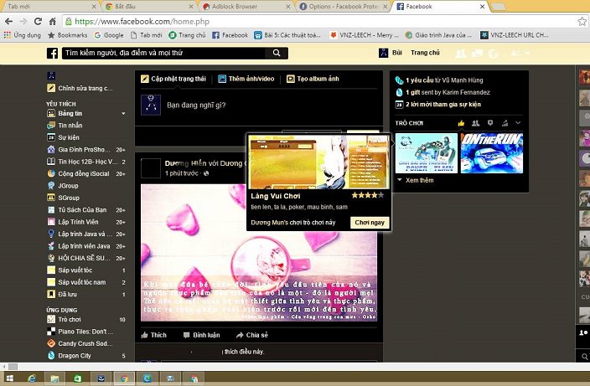The image size is (590, 386).
Task: Expand the Trò chơi panel chevron
Action: click(518, 123)
